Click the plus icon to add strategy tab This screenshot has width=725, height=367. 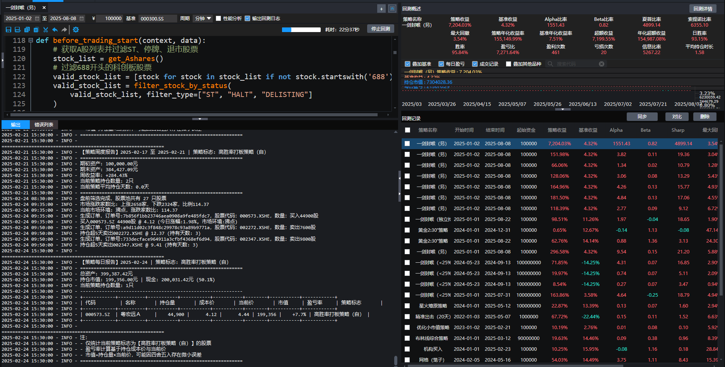(x=381, y=9)
